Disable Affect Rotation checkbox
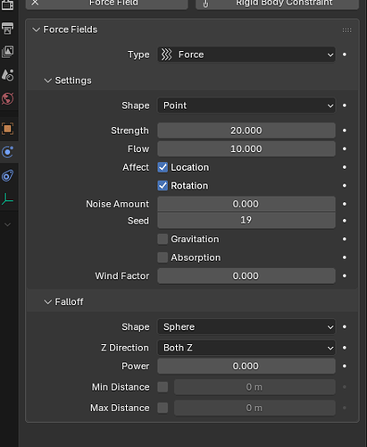 (x=163, y=186)
